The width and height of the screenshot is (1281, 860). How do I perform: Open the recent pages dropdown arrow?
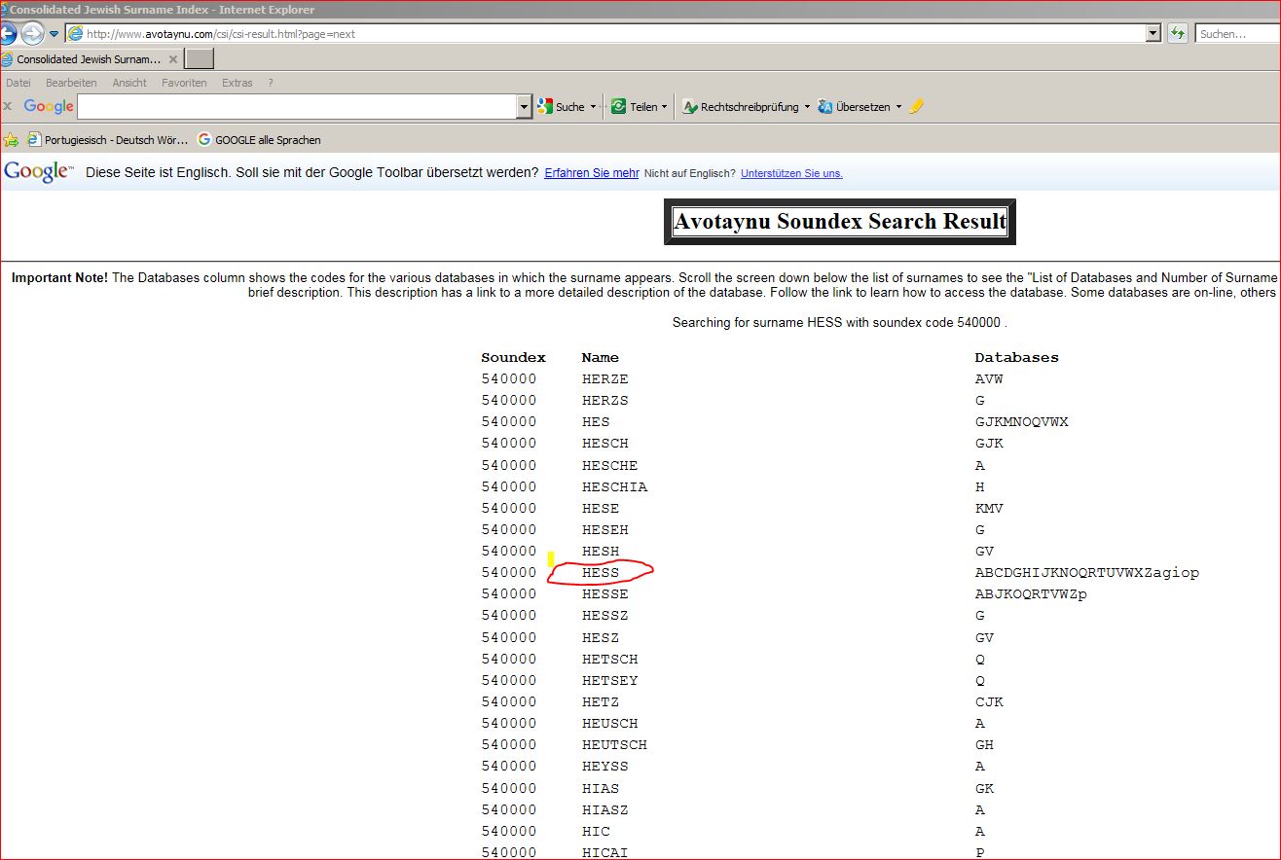55,34
